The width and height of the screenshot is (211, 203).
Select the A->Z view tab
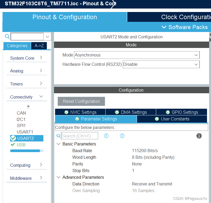(x=39, y=46)
